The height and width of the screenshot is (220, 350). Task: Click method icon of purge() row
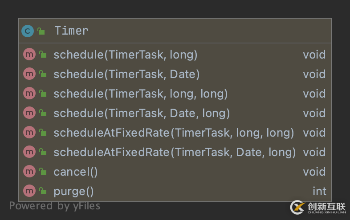pos(29,191)
